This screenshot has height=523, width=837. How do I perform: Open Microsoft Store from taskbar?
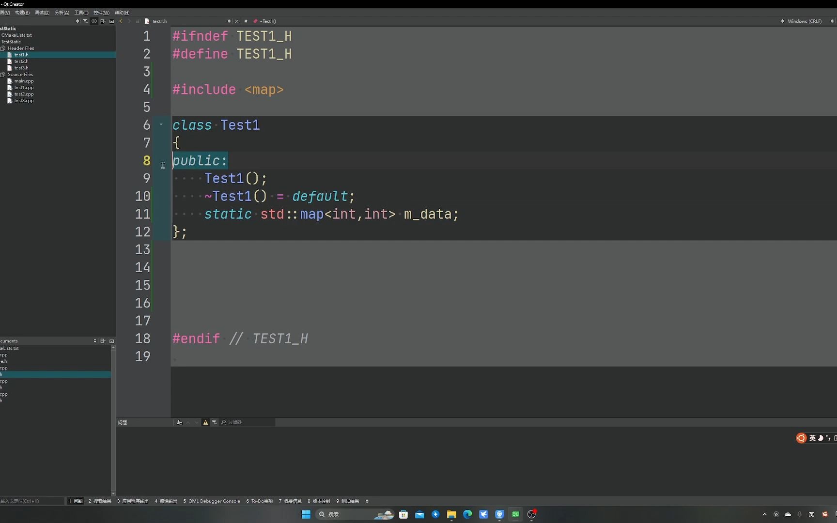pyautogui.click(x=403, y=514)
